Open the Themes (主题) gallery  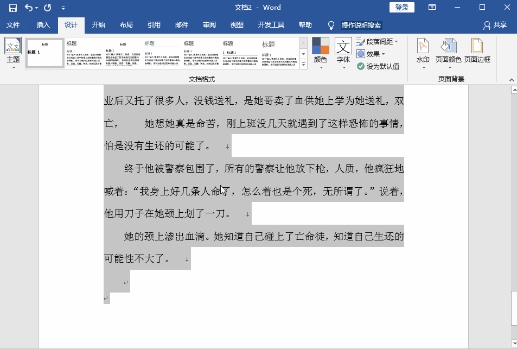point(13,52)
